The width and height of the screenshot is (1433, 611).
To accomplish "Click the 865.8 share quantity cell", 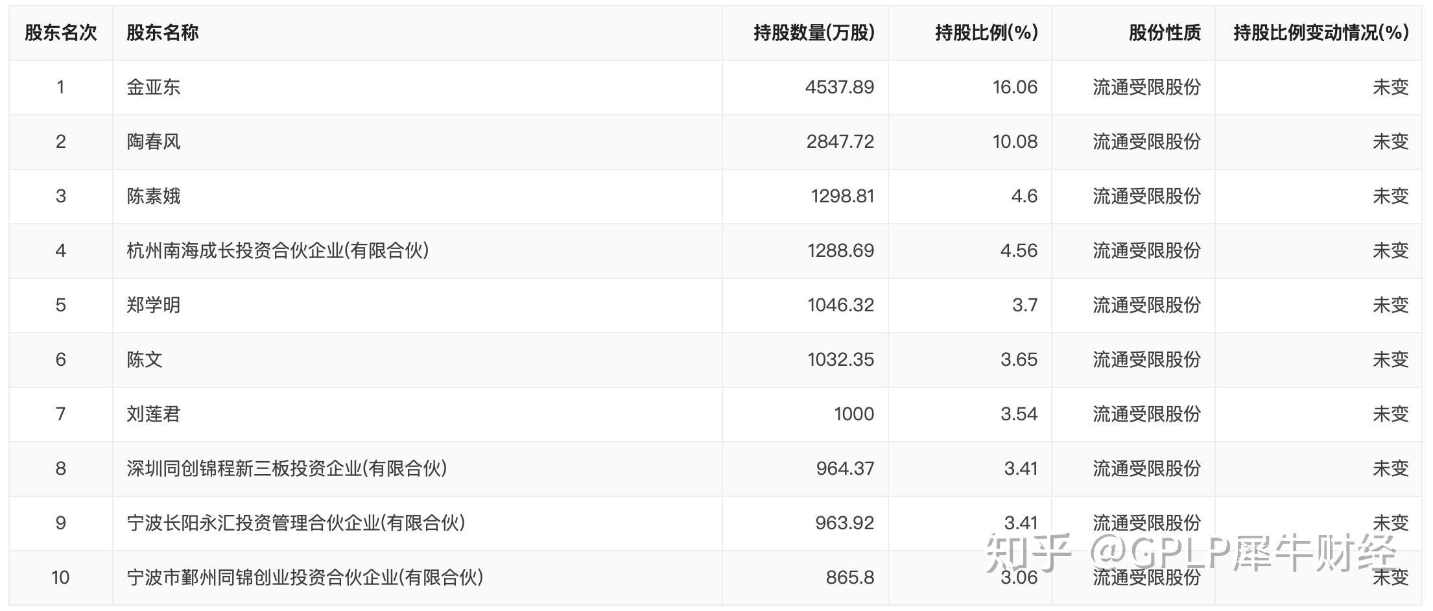I will (x=850, y=577).
